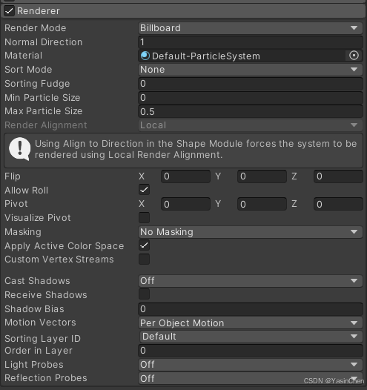Open the Cast Shadows dropdown
This screenshot has height=390, width=367.
[251, 281]
